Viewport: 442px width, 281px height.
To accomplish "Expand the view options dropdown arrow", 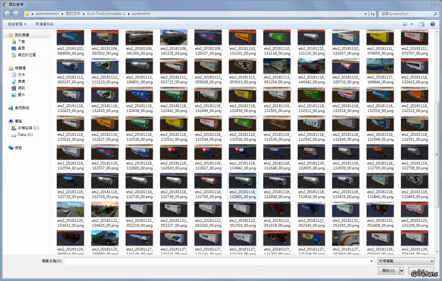I will tap(412, 24).
